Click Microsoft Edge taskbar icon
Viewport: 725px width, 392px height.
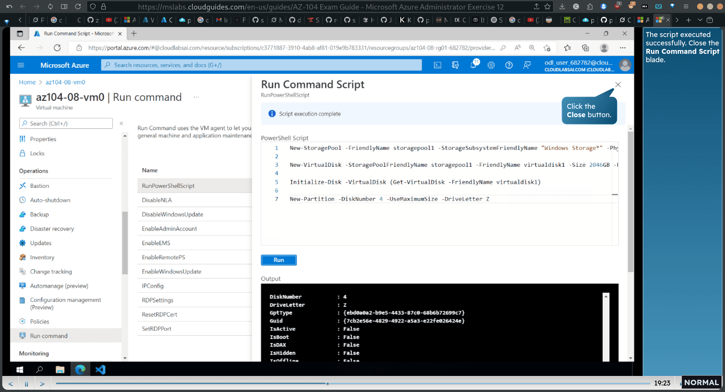click(80, 369)
